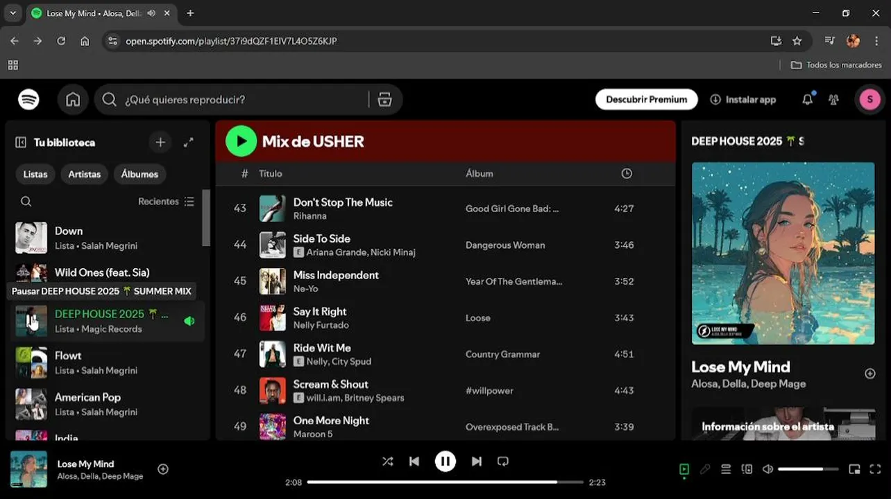Mute volume with speaker icon
The height and width of the screenshot is (499, 891).
coord(767,469)
